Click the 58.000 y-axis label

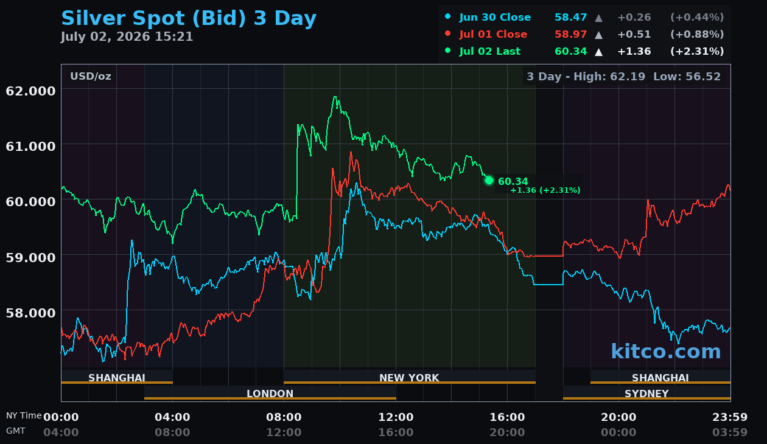[x=30, y=313]
